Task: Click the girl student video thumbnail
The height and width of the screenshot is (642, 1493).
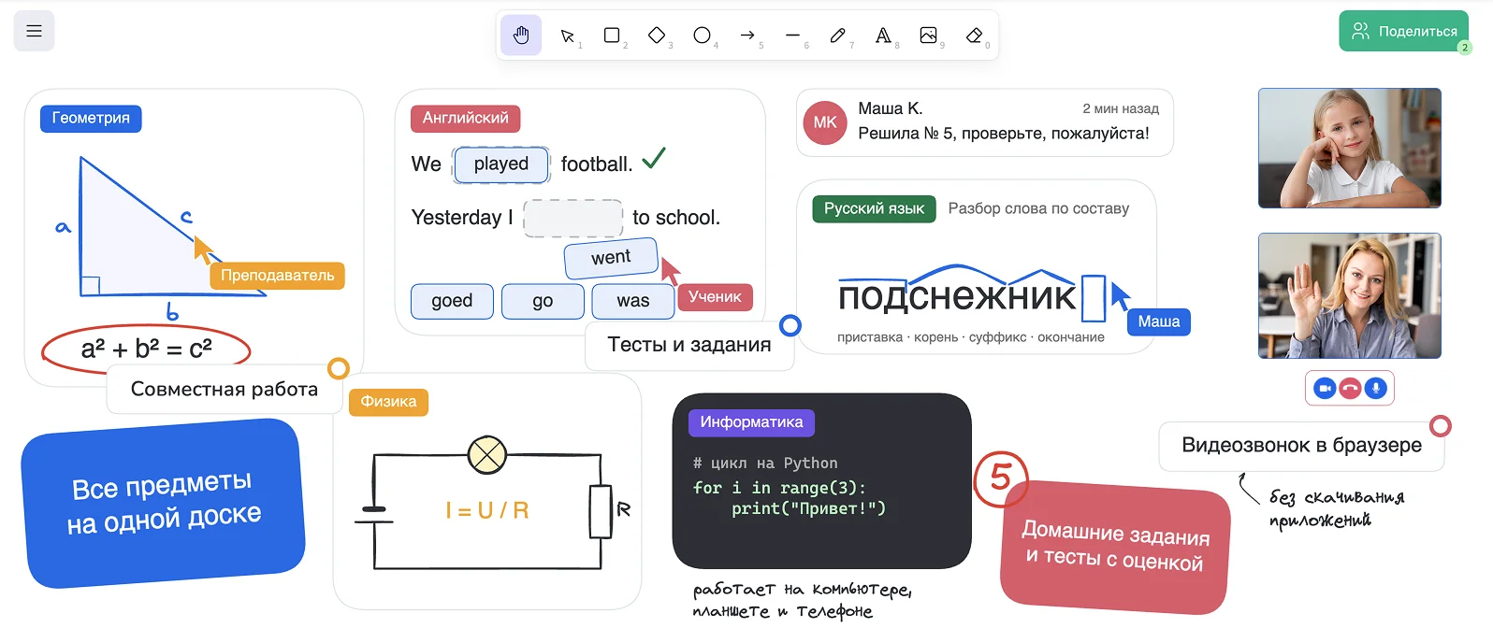Action: tap(1349, 148)
